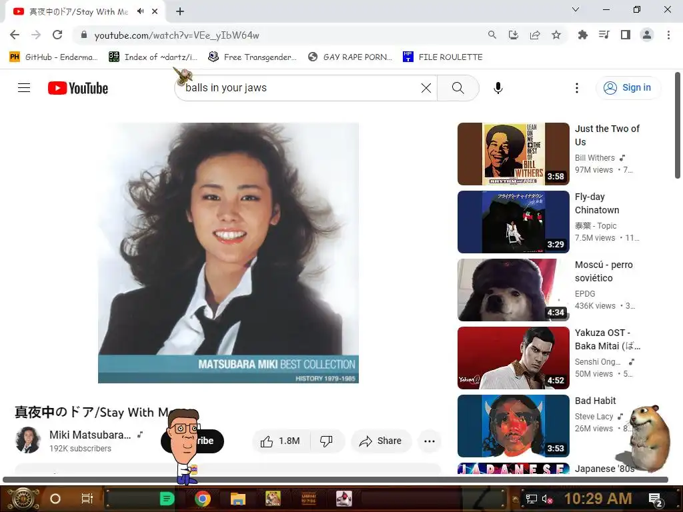Screen dimensions: 683x512
Task: Toggle Chrome side panel icon
Action: point(626,35)
